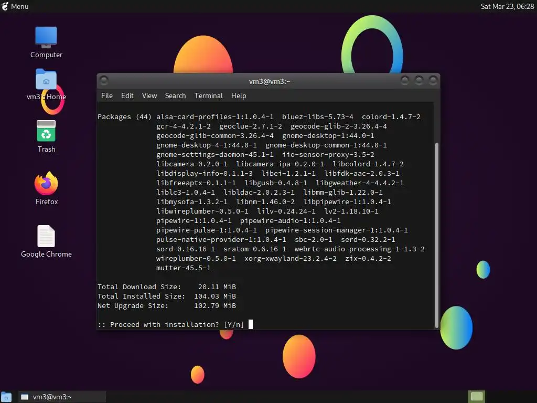Click 'alsa-card-profiles-1:1.0.4-1' package text
Image resolution: width=537 pixels, height=403 pixels.
[214, 117]
